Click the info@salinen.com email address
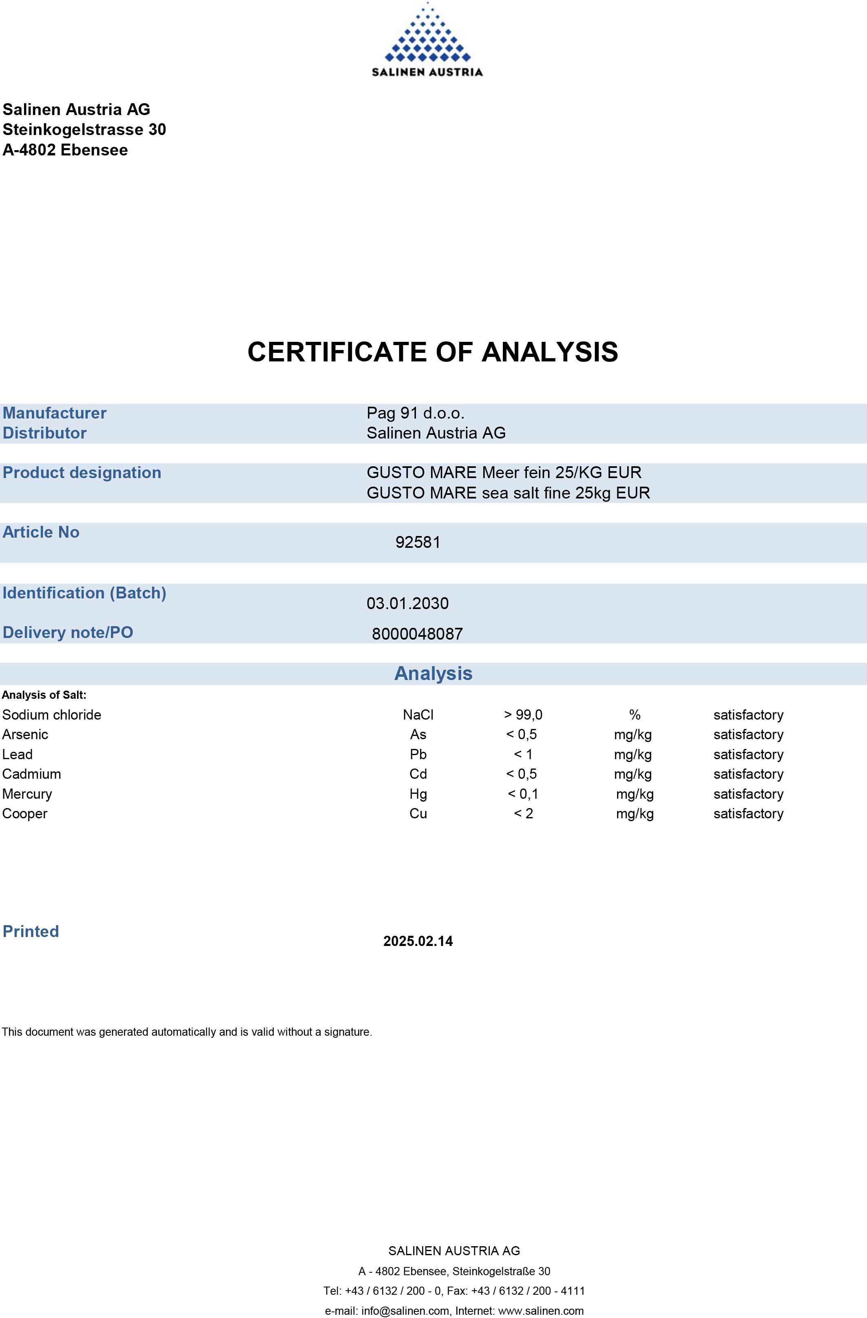 click(x=405, y=1311)
